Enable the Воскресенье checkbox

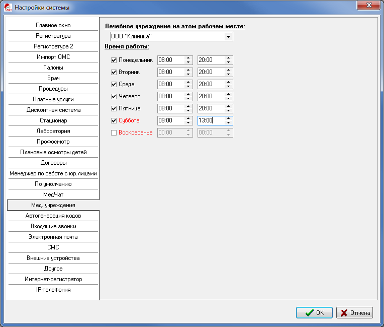pyautogui.click(x=114, y=133)
